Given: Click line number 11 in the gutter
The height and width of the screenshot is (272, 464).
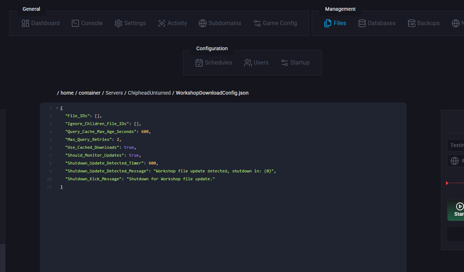Looking at the screenshot, I should [50, 187].
